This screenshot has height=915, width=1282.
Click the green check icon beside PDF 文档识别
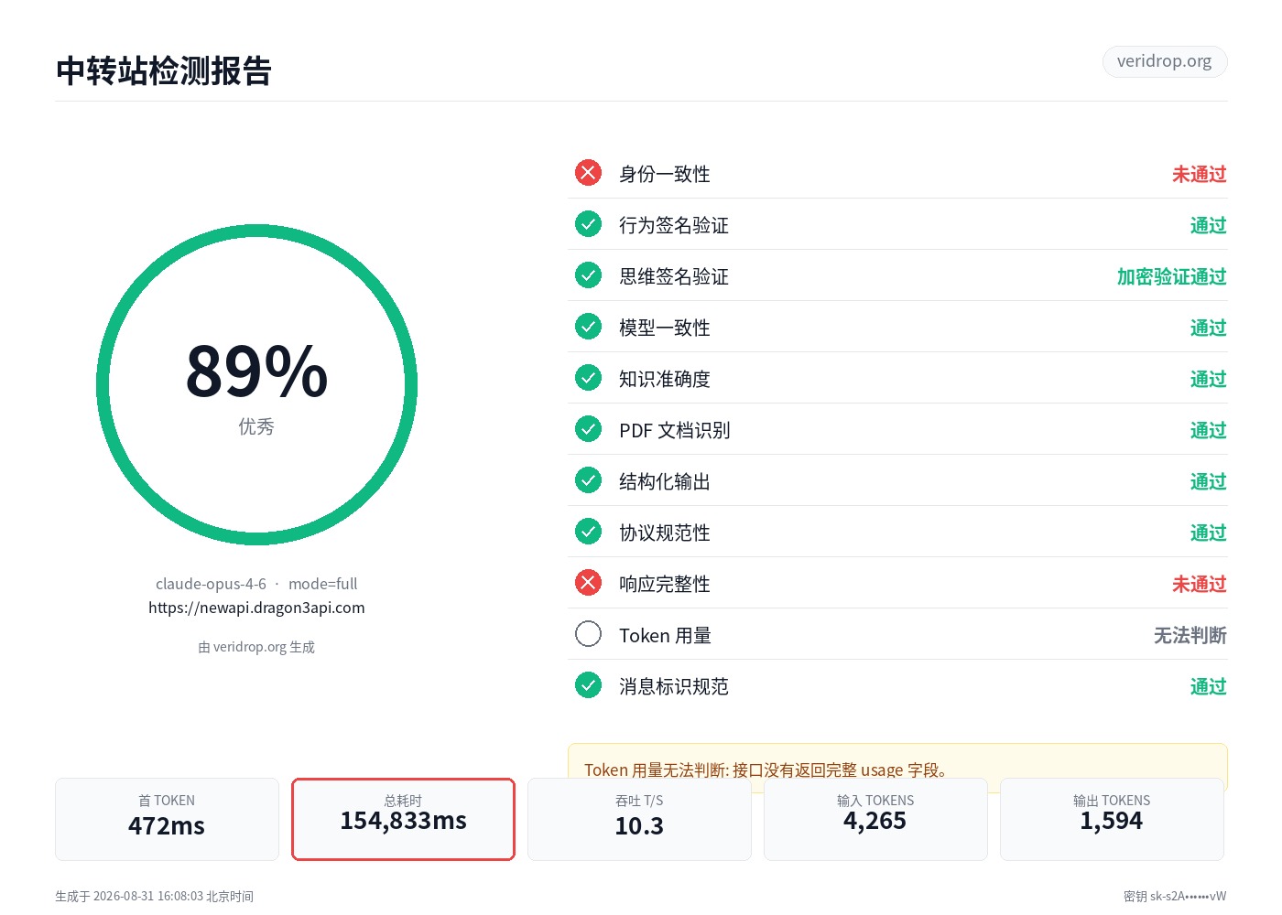pos(588,429)
